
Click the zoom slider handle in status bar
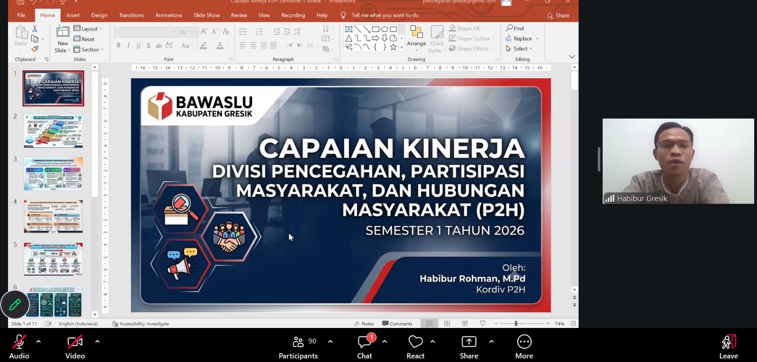point(516,324)
